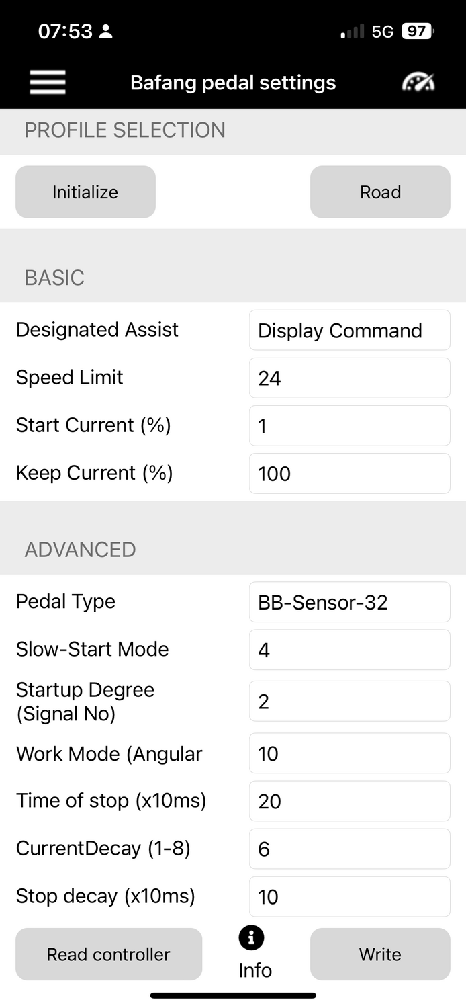Open the Designated Assist dropdown
The image size is (466, 1008).
349,331
